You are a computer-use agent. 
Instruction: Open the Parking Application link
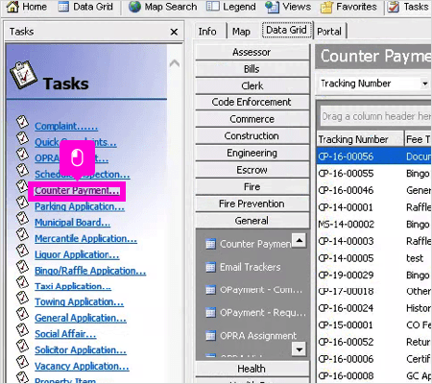tap(80, 206)
